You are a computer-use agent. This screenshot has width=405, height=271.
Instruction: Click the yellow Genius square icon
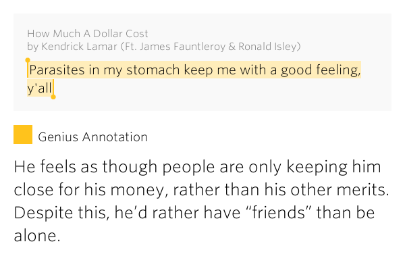click(23, 134)
